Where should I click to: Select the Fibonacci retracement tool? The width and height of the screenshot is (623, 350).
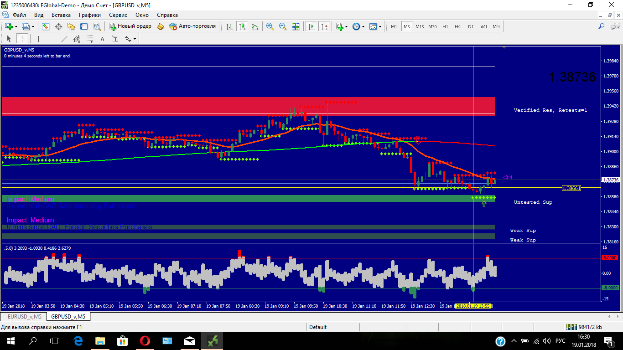pos(89,39)
